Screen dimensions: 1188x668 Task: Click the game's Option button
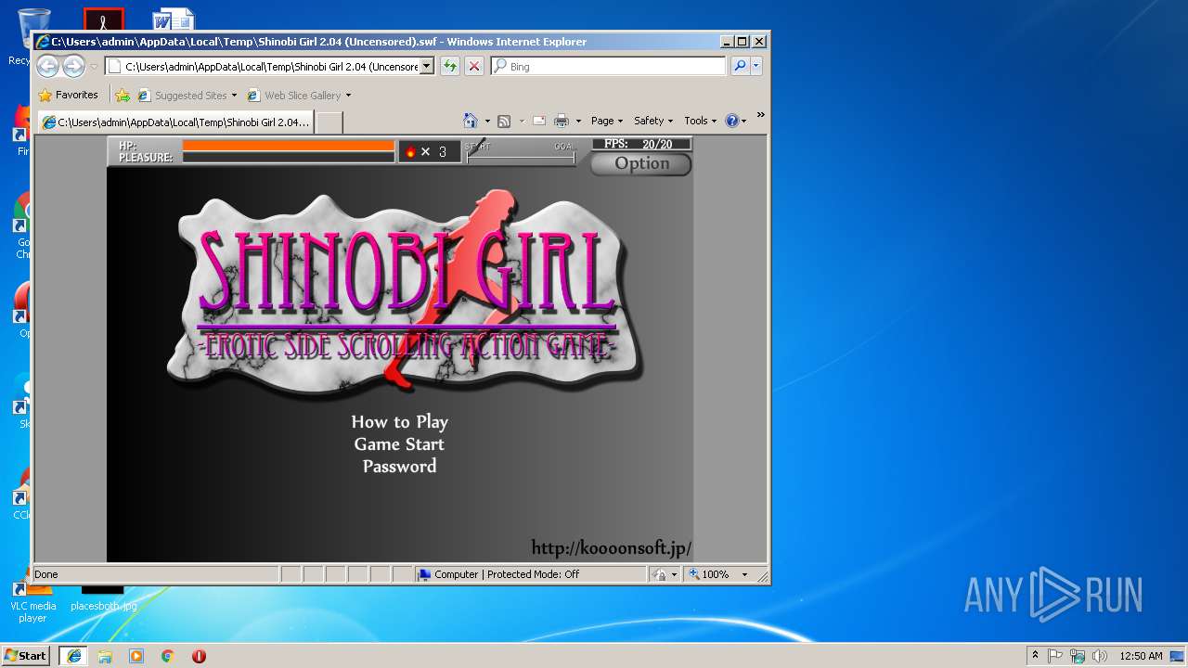[641, 163]
